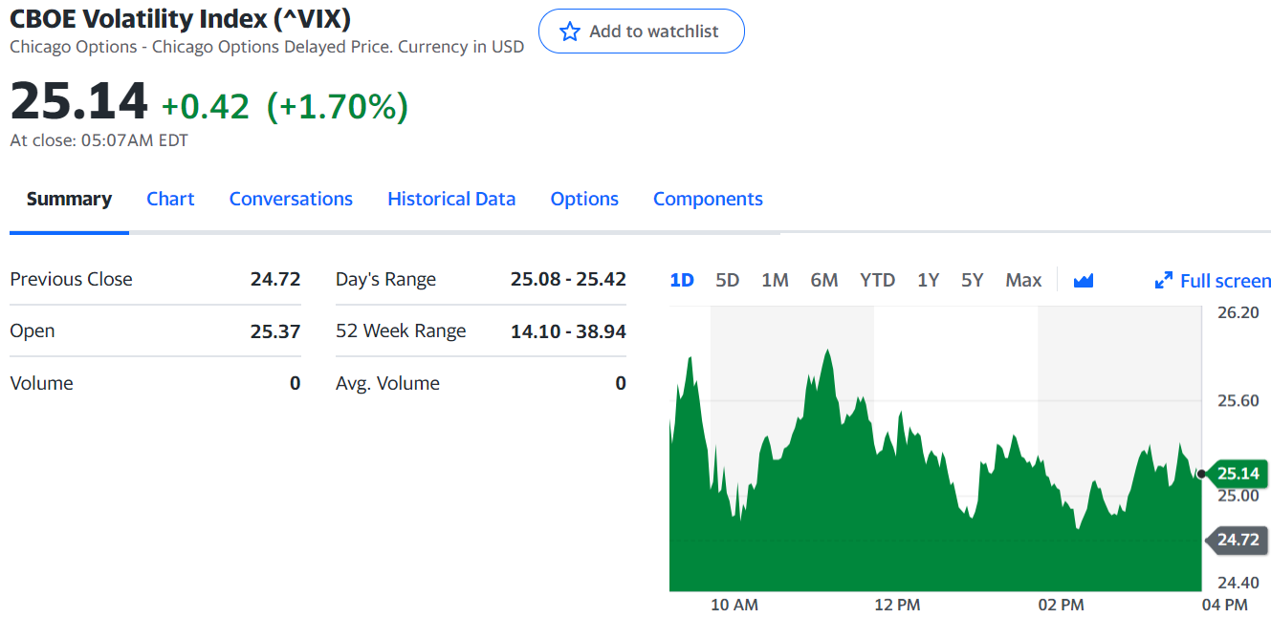Click the Previous Close label
This screenshot has width=1271, height=618.
click(71, 279)
